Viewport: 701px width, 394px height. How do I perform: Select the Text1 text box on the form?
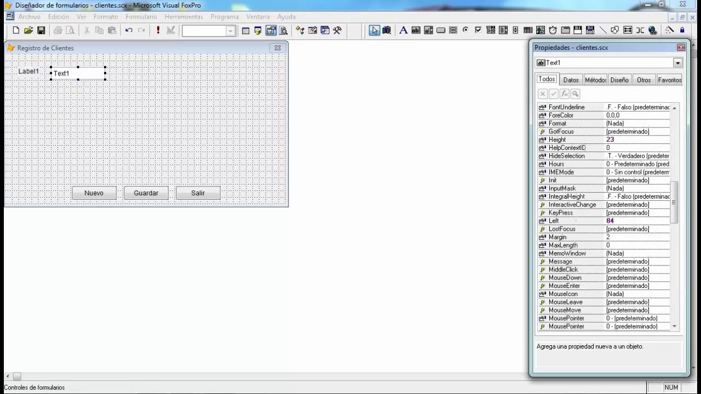(x=78, y=73)
